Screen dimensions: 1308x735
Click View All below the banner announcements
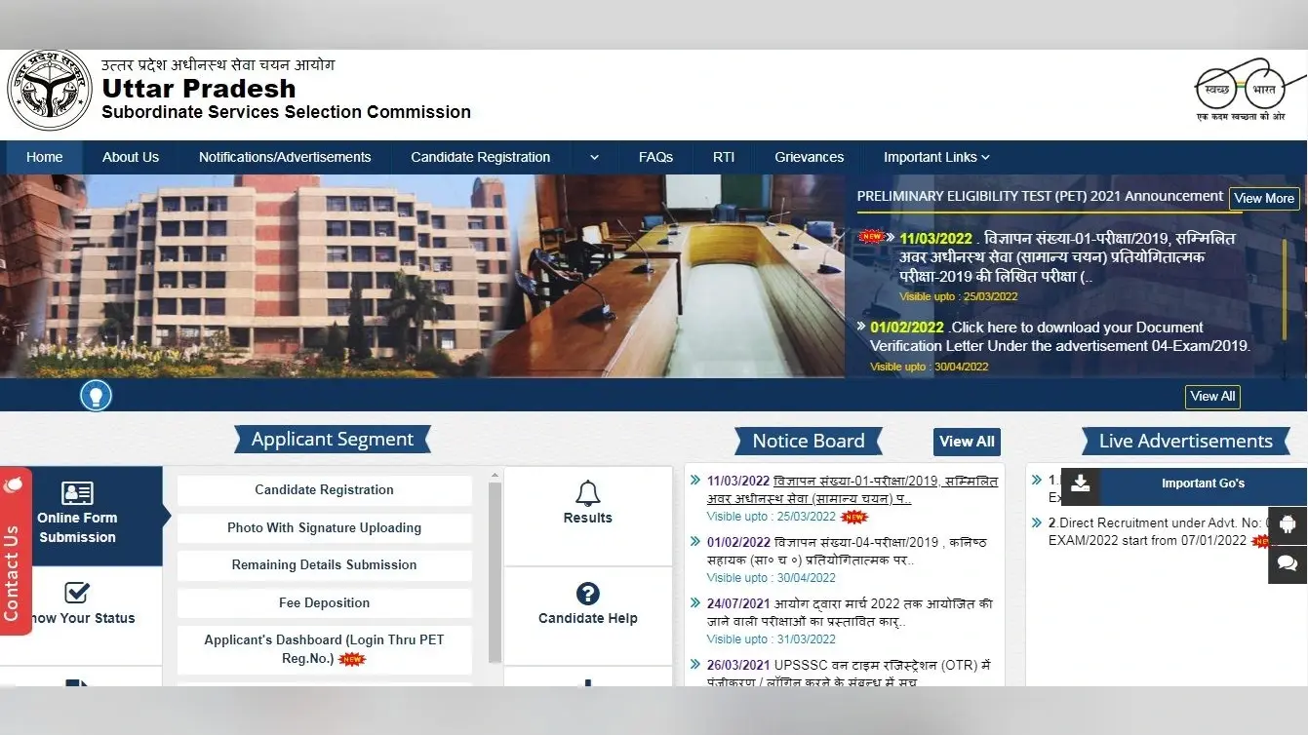click(x=1212, y=396)
